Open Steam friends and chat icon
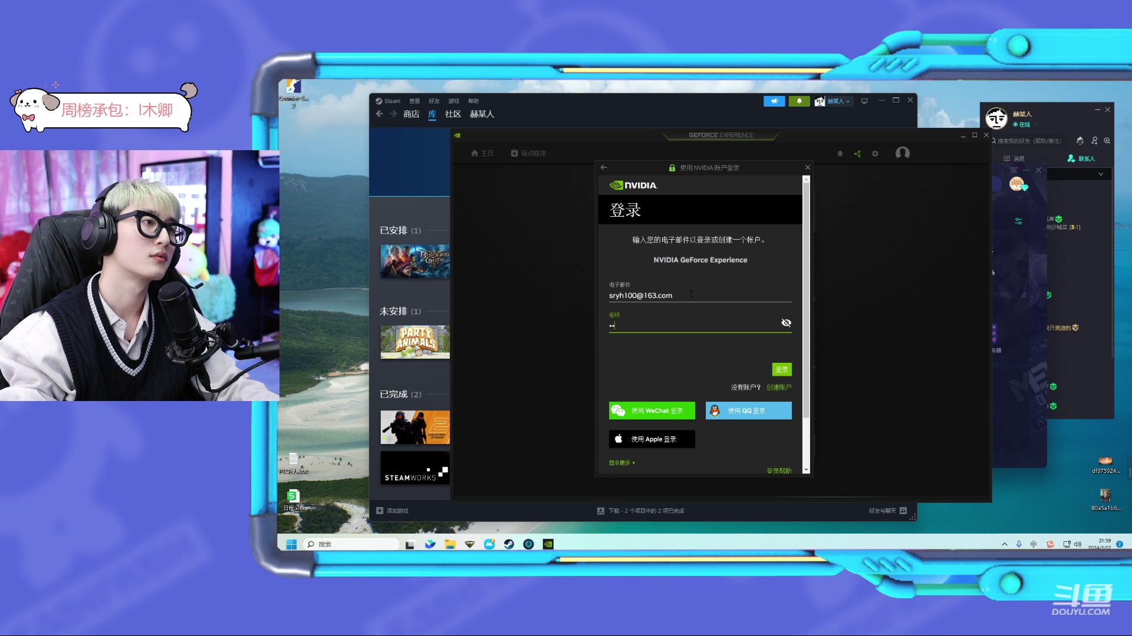Viewport: 1132px width, 636px height. (903, 511)
